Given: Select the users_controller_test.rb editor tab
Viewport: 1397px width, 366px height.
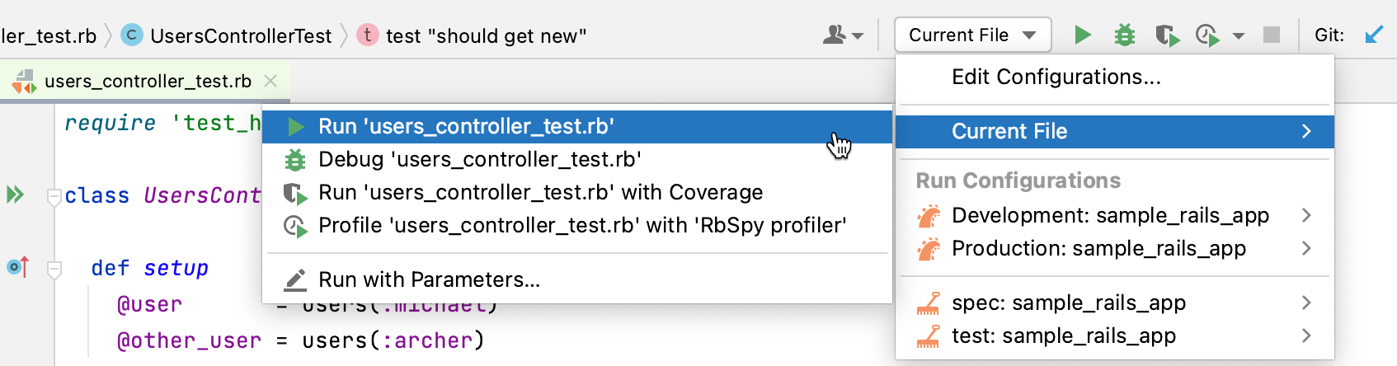Looking at the screenshot, I should point(147,81).
